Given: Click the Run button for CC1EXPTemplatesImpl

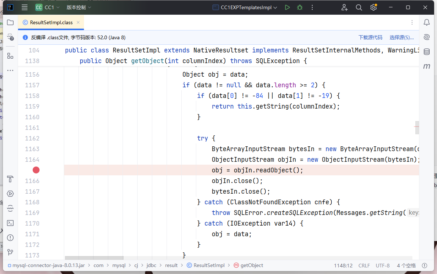Looking at the screenshot, I should point(287,7).
